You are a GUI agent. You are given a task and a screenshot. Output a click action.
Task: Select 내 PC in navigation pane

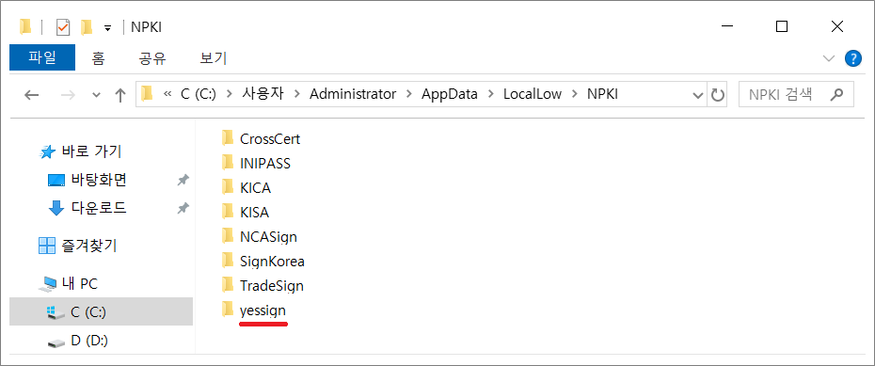point(68,283)
